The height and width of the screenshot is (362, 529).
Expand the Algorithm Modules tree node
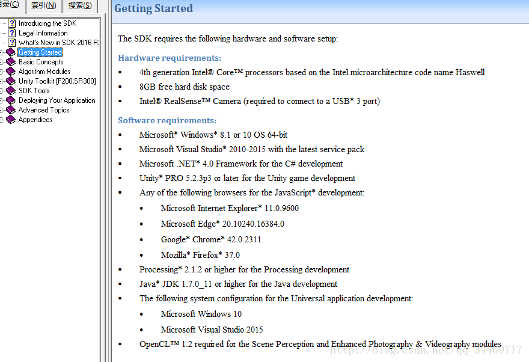[x=1, y=72]
